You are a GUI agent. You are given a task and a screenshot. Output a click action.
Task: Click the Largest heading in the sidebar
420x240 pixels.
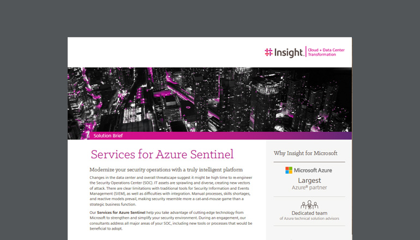309,180
